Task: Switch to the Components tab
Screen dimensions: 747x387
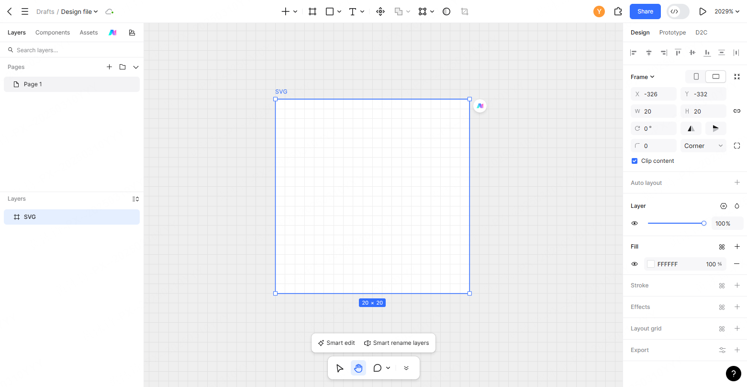Action: pos(53,33)
